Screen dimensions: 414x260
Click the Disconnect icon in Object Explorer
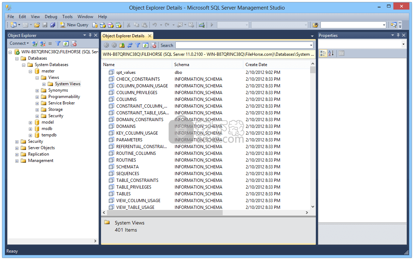pos(43,43)
